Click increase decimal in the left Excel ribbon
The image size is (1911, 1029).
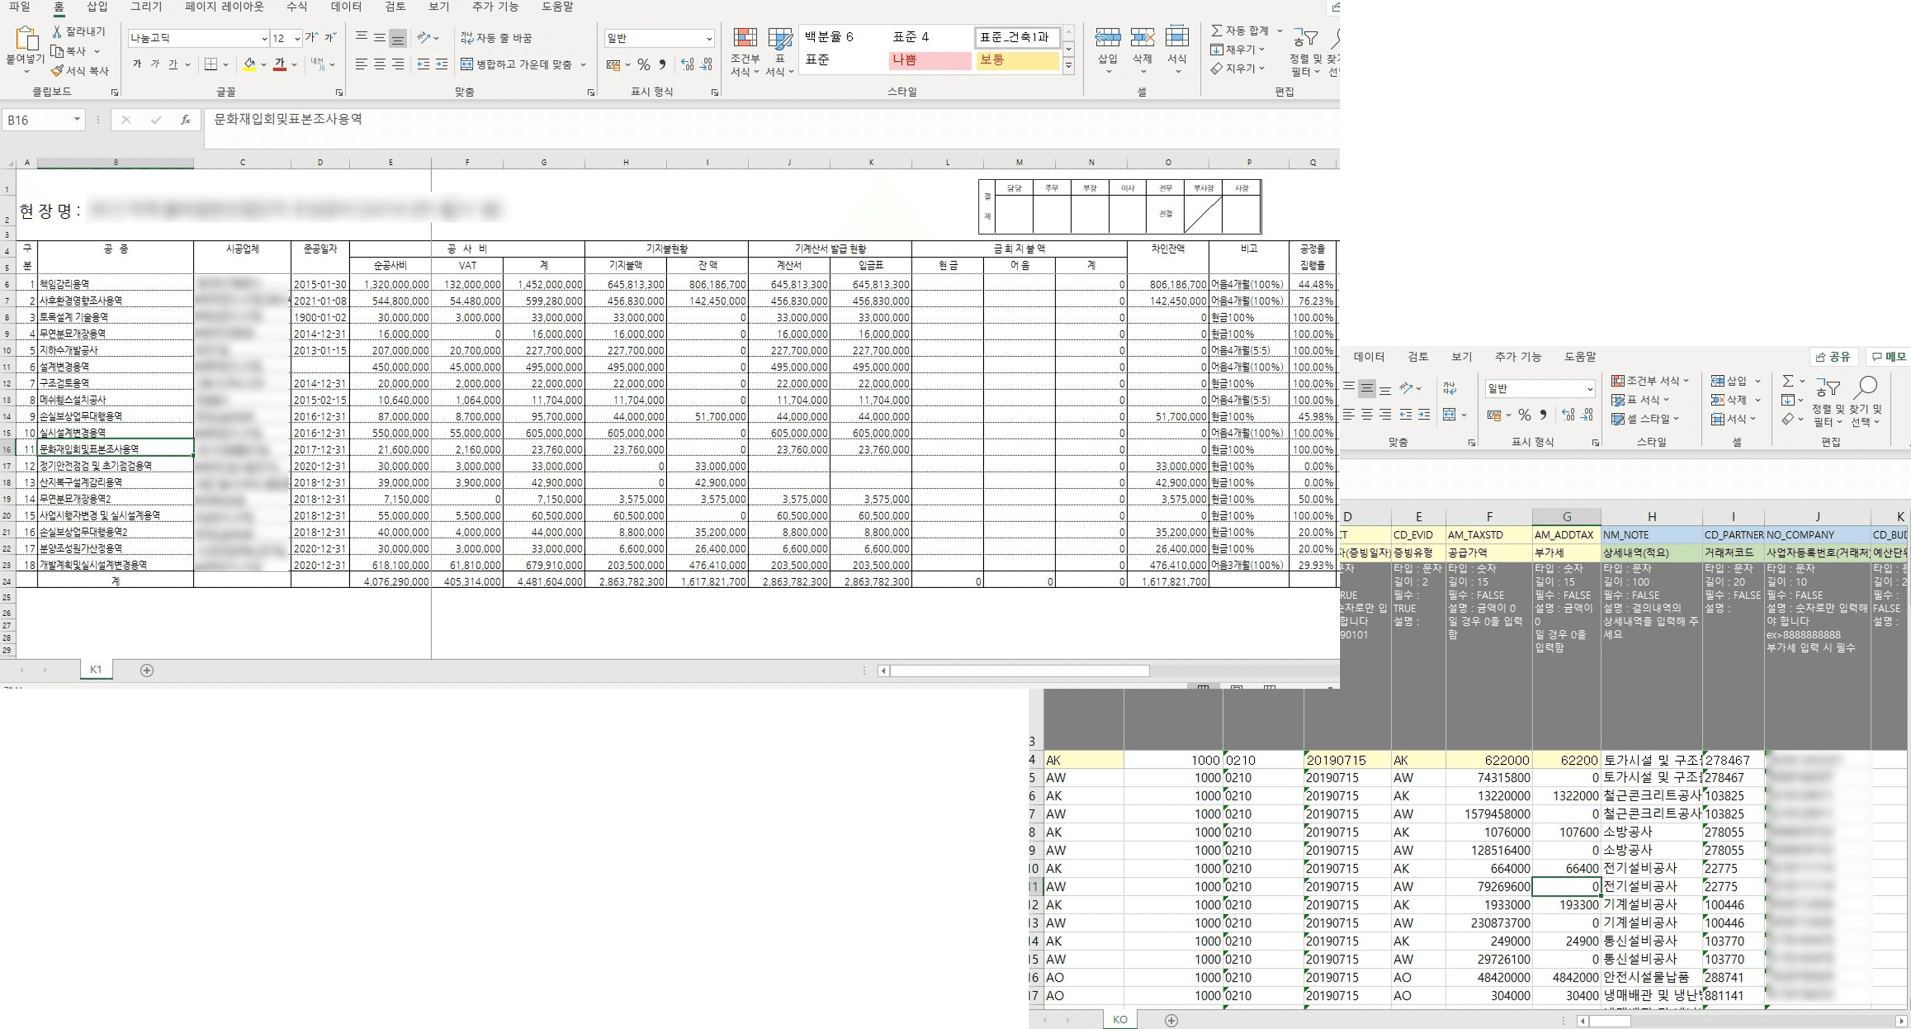[x=687, y=64]
